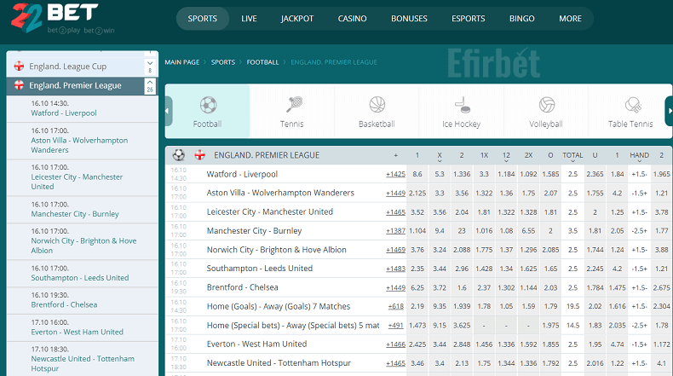Click soccer ball icon in league header

179,154
